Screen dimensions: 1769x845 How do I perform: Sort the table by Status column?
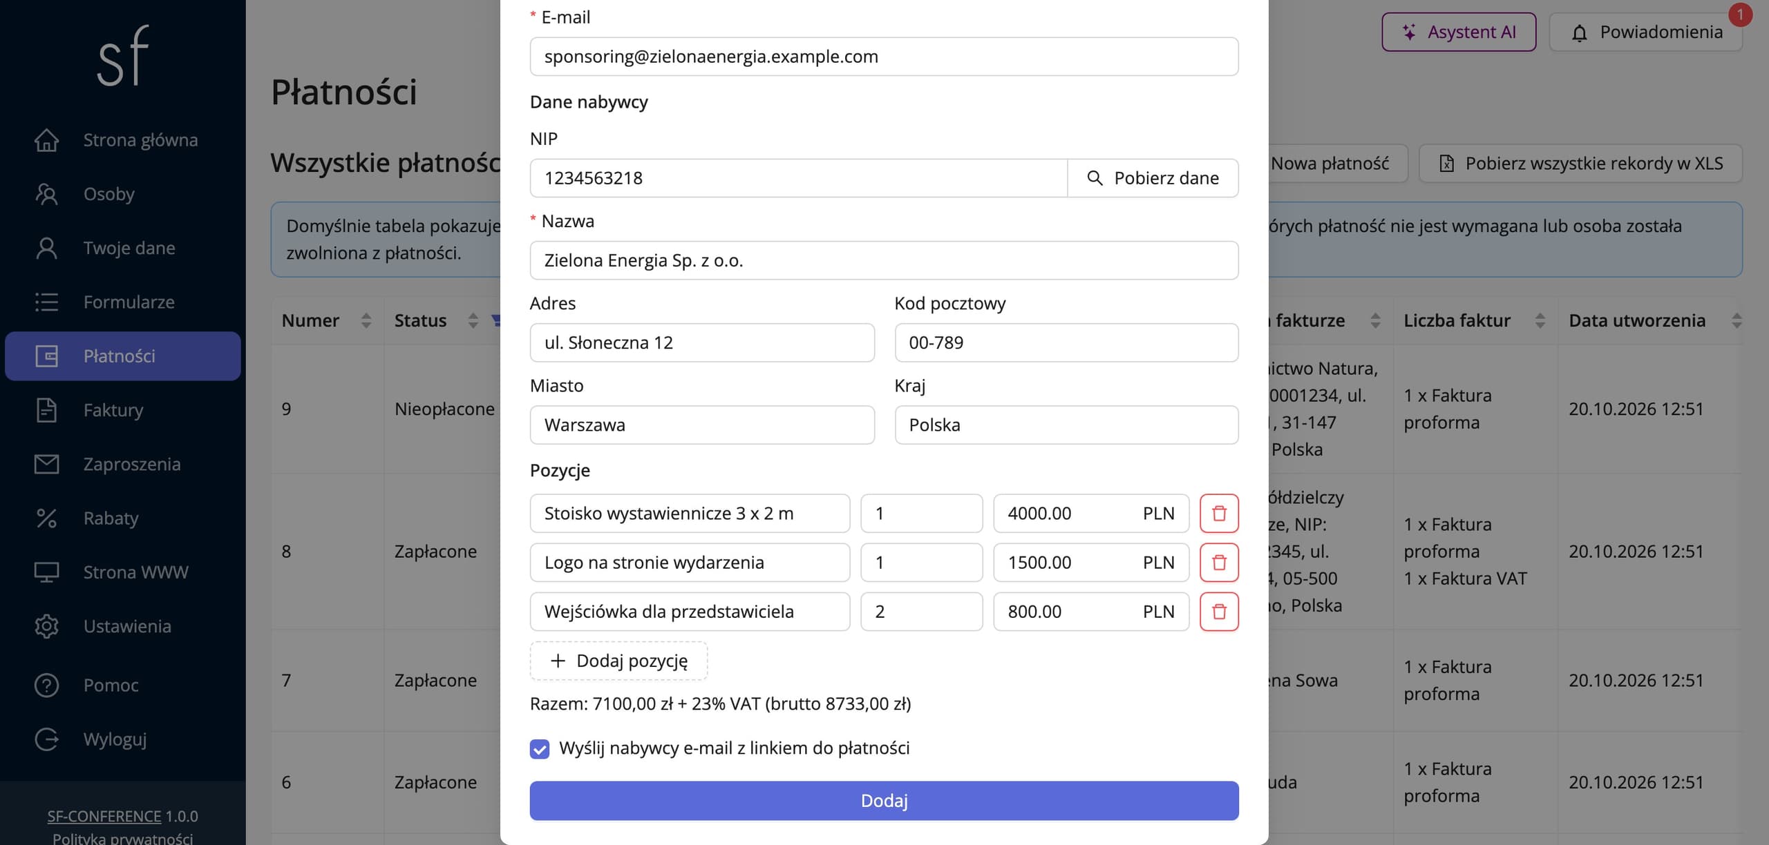click(x=473, y=320)
